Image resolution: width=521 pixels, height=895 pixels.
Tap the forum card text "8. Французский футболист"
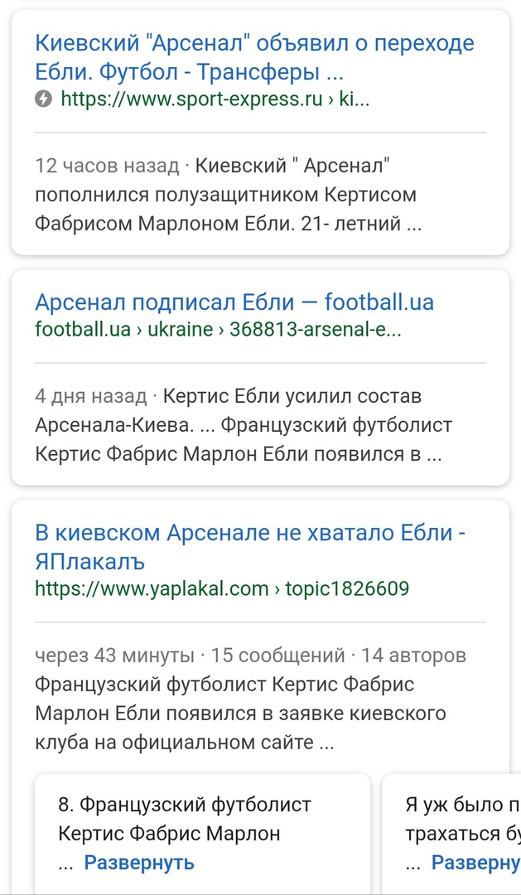click(185, 805)
